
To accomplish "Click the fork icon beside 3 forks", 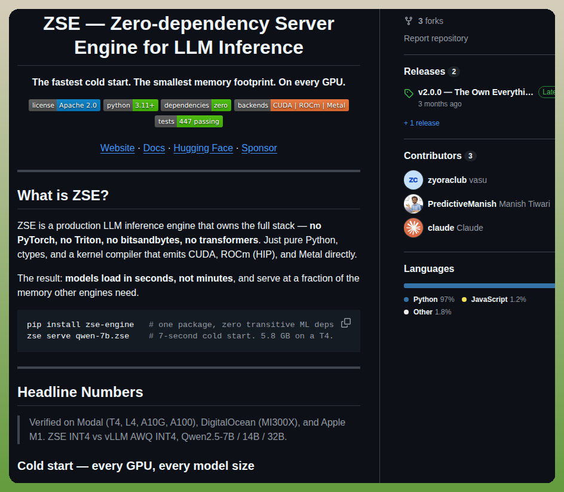I will (408, 21).
